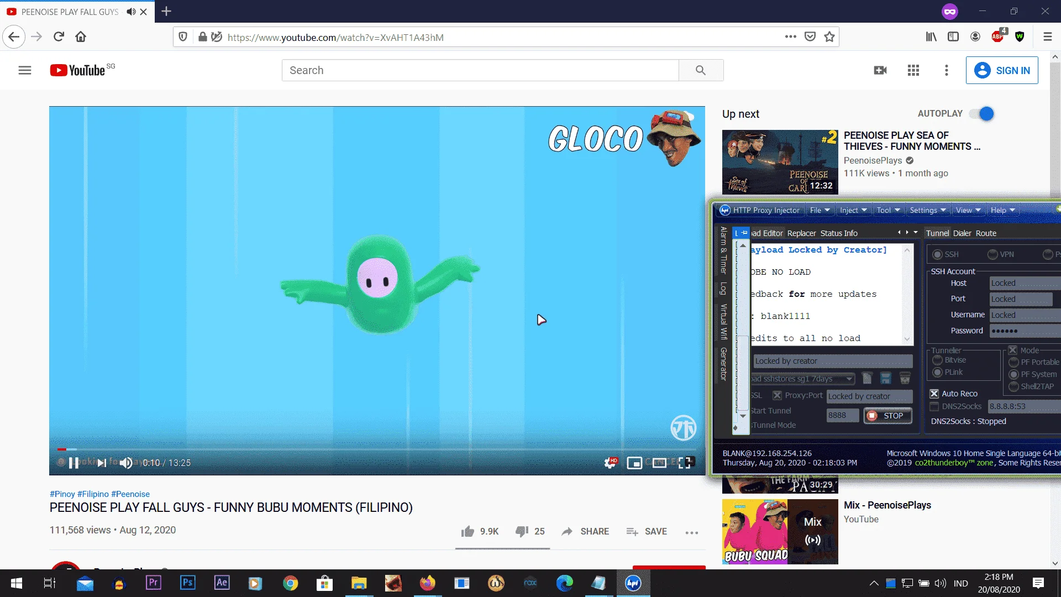Switch to the Dialer tab

click(962, 233)
